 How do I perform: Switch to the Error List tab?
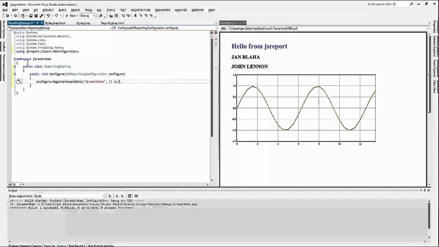click(x=49, y=246)
